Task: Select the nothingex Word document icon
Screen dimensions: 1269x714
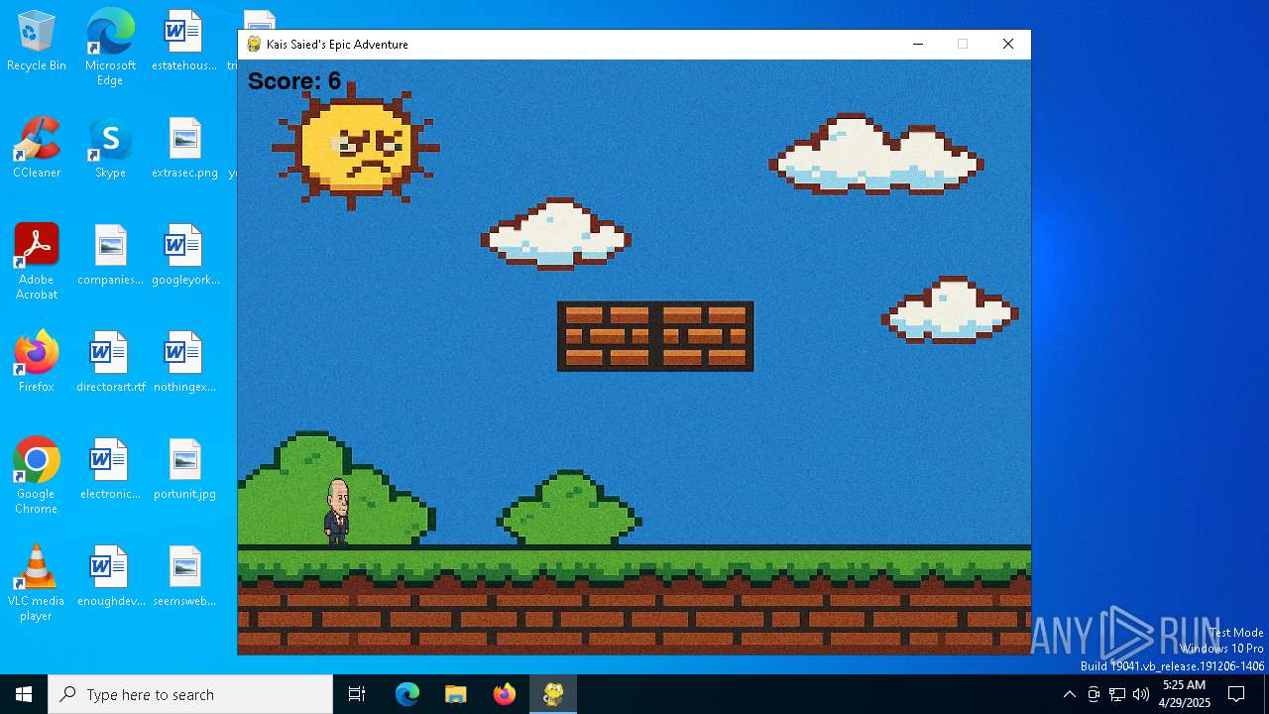Action: tap(184, 363)
